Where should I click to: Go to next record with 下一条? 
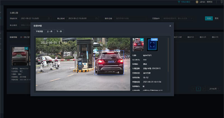coord(59,31)
